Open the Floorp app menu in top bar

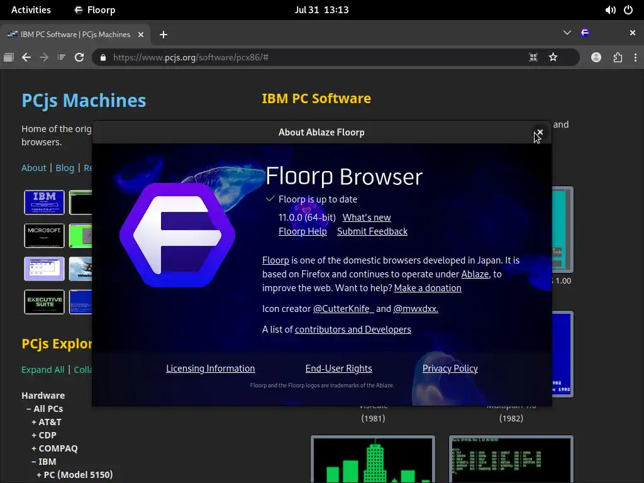tap(94, 10)
